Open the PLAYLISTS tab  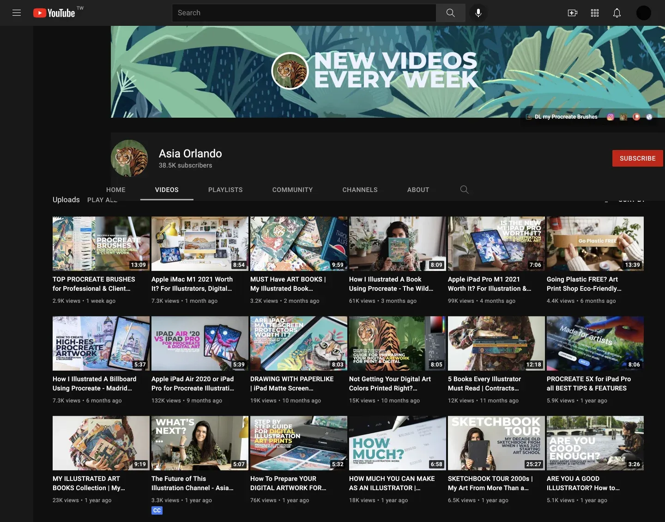point(225,190)
